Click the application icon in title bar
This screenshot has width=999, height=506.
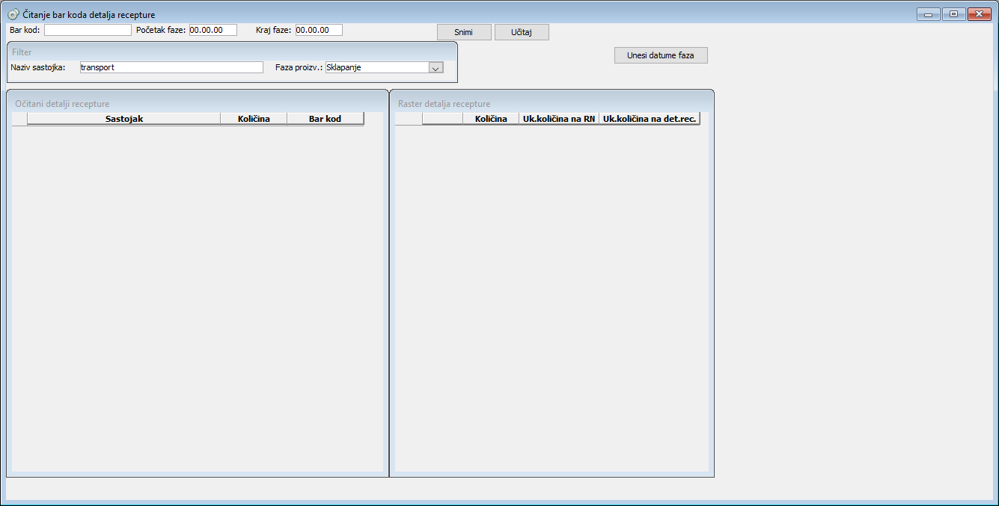point(13,14)
